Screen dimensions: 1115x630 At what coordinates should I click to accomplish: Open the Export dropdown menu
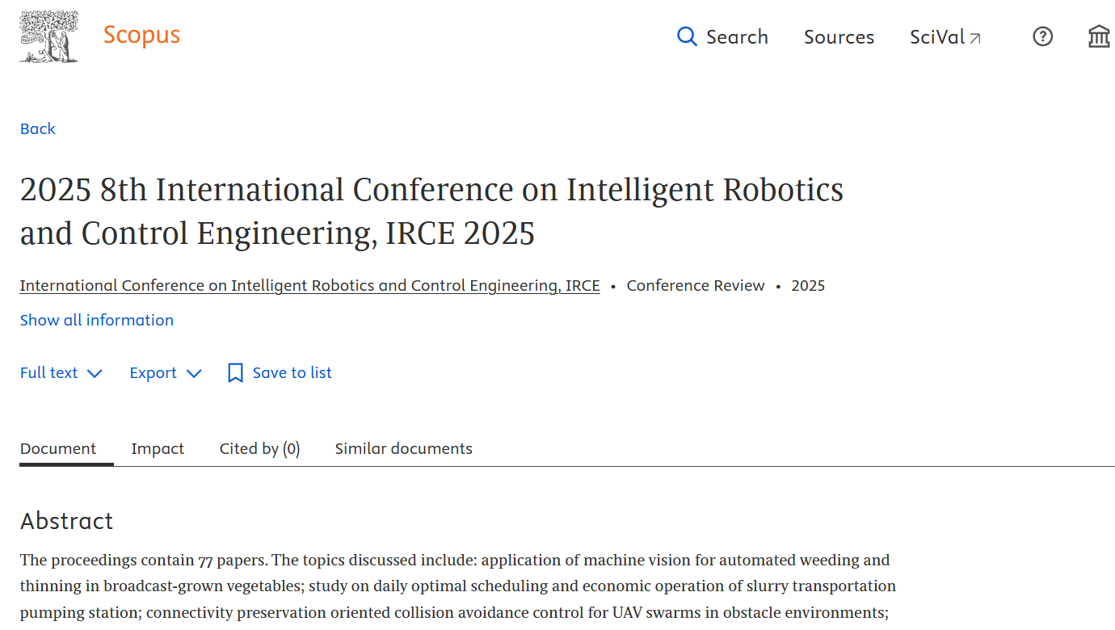click(165, 373)
